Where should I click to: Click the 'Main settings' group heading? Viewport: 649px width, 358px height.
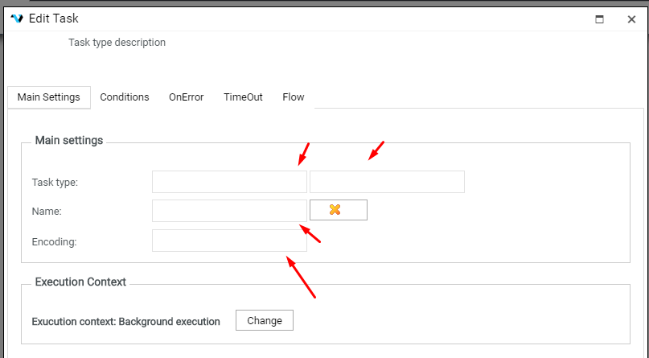69,141
